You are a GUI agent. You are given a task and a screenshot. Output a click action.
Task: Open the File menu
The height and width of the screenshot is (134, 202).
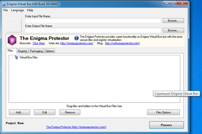(x=5, y=10)
